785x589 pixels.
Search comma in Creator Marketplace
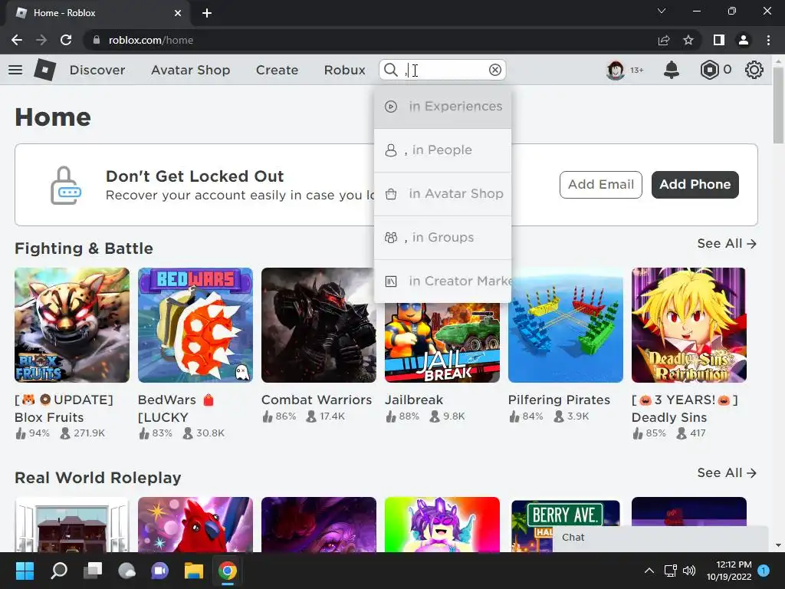(442, 281)
